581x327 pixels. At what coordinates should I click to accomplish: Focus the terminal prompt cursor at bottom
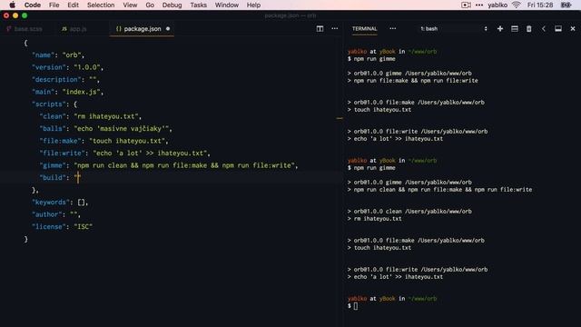pyautogui.click(x=356, y=306)
